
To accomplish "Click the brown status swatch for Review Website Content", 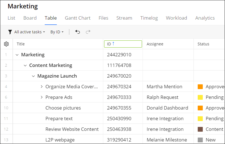I will click(x=200, y=129).
